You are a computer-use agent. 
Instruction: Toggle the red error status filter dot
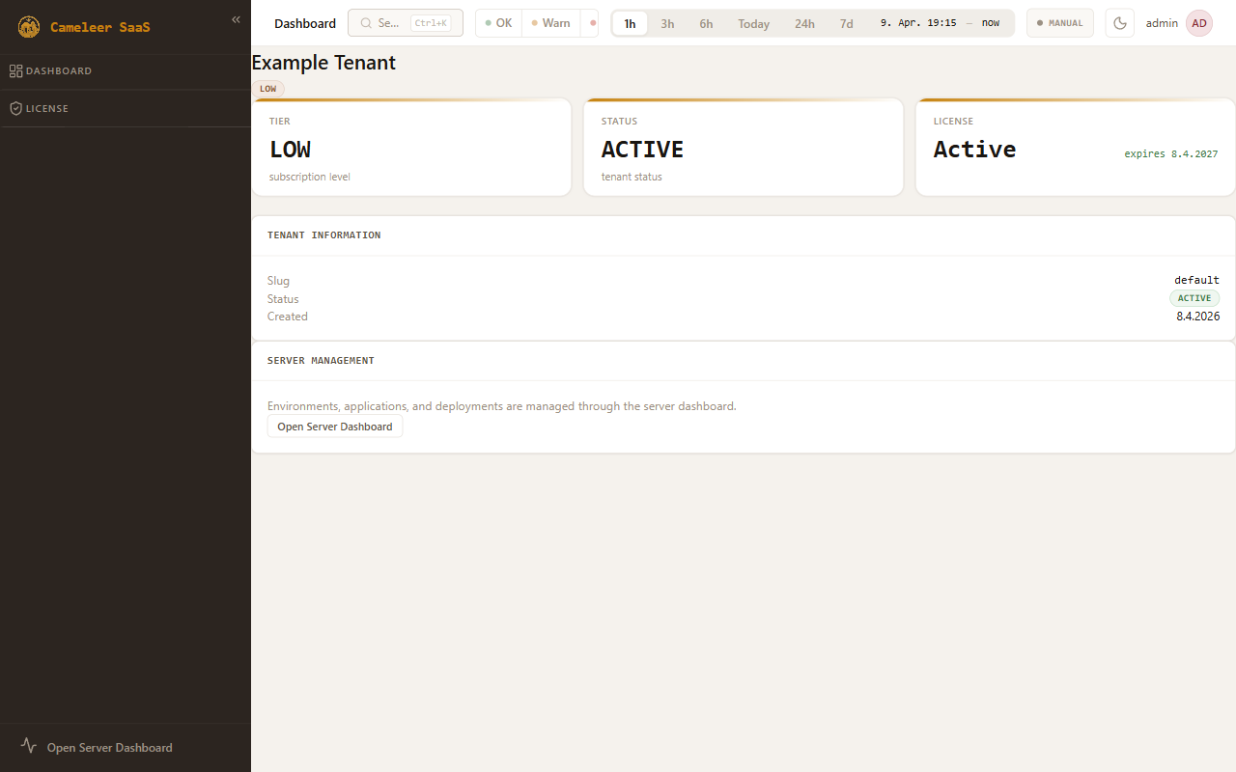592,23
